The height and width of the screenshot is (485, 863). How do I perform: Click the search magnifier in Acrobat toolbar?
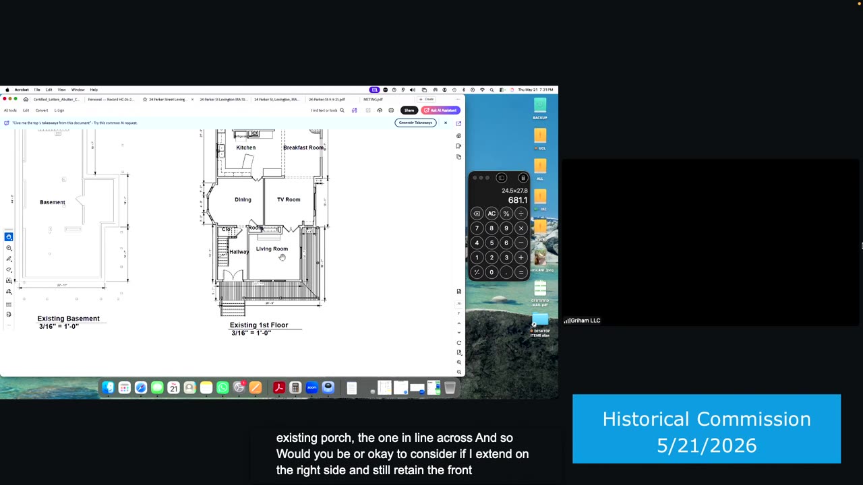(342, 110)
